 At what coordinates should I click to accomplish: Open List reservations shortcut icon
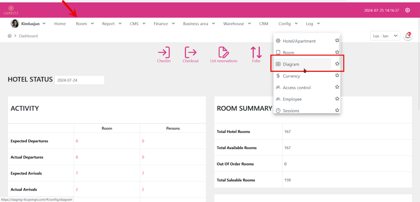[x=224, y=52]
